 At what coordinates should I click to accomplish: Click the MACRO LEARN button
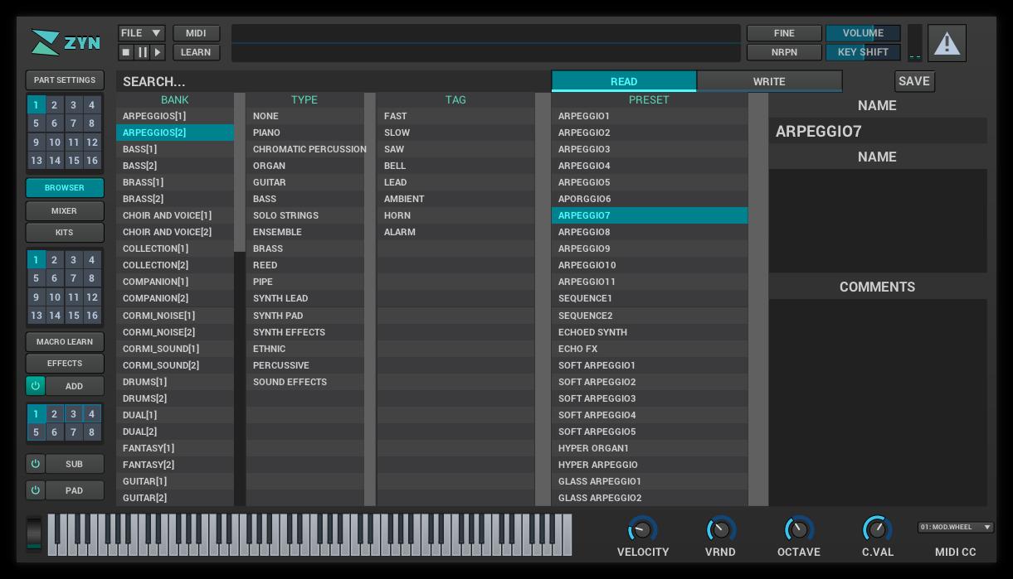(65, 342)
